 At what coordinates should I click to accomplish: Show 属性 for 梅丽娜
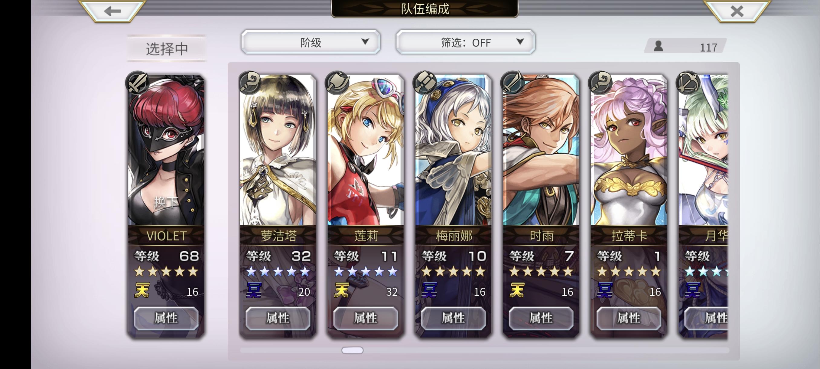453,318
